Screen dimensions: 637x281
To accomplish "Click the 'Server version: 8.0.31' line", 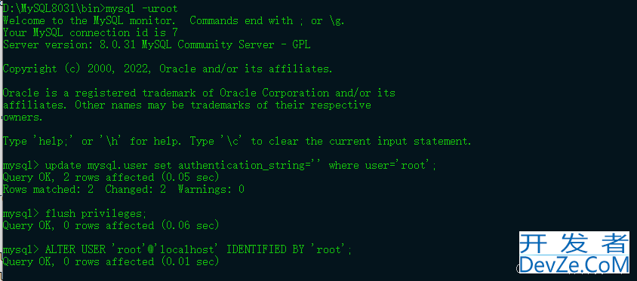I will [157, 44].
